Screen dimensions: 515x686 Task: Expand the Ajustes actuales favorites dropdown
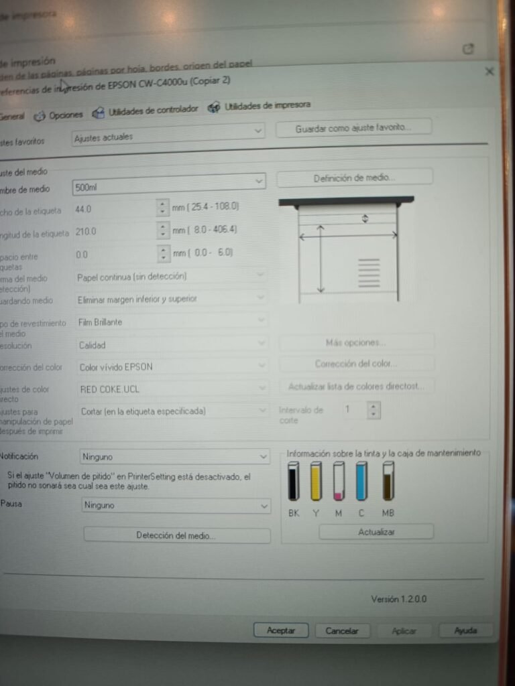click(x=168, y=136)
